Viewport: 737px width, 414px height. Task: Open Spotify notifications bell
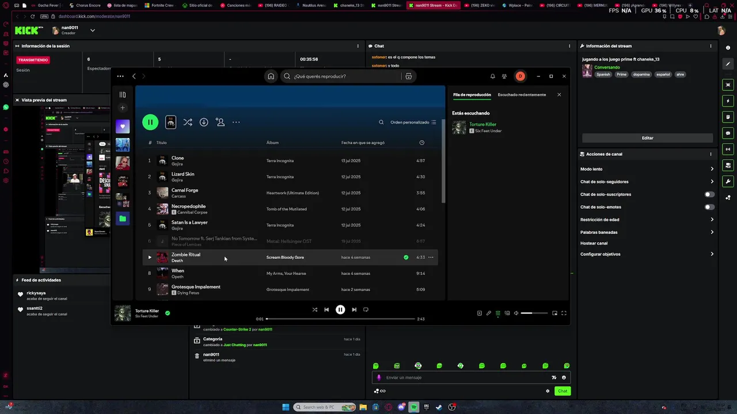pyautogui.click(x=492, y=76)
